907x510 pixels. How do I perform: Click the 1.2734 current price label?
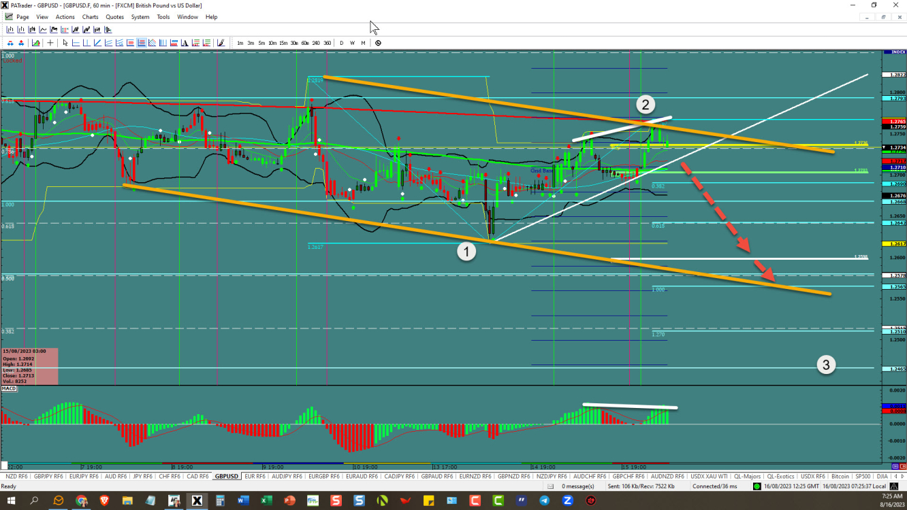pyautogui.click(x=893, y=148)
